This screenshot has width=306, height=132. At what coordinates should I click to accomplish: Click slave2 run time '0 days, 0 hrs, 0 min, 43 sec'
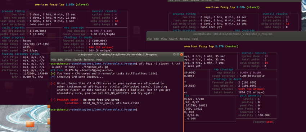[224, 17]
